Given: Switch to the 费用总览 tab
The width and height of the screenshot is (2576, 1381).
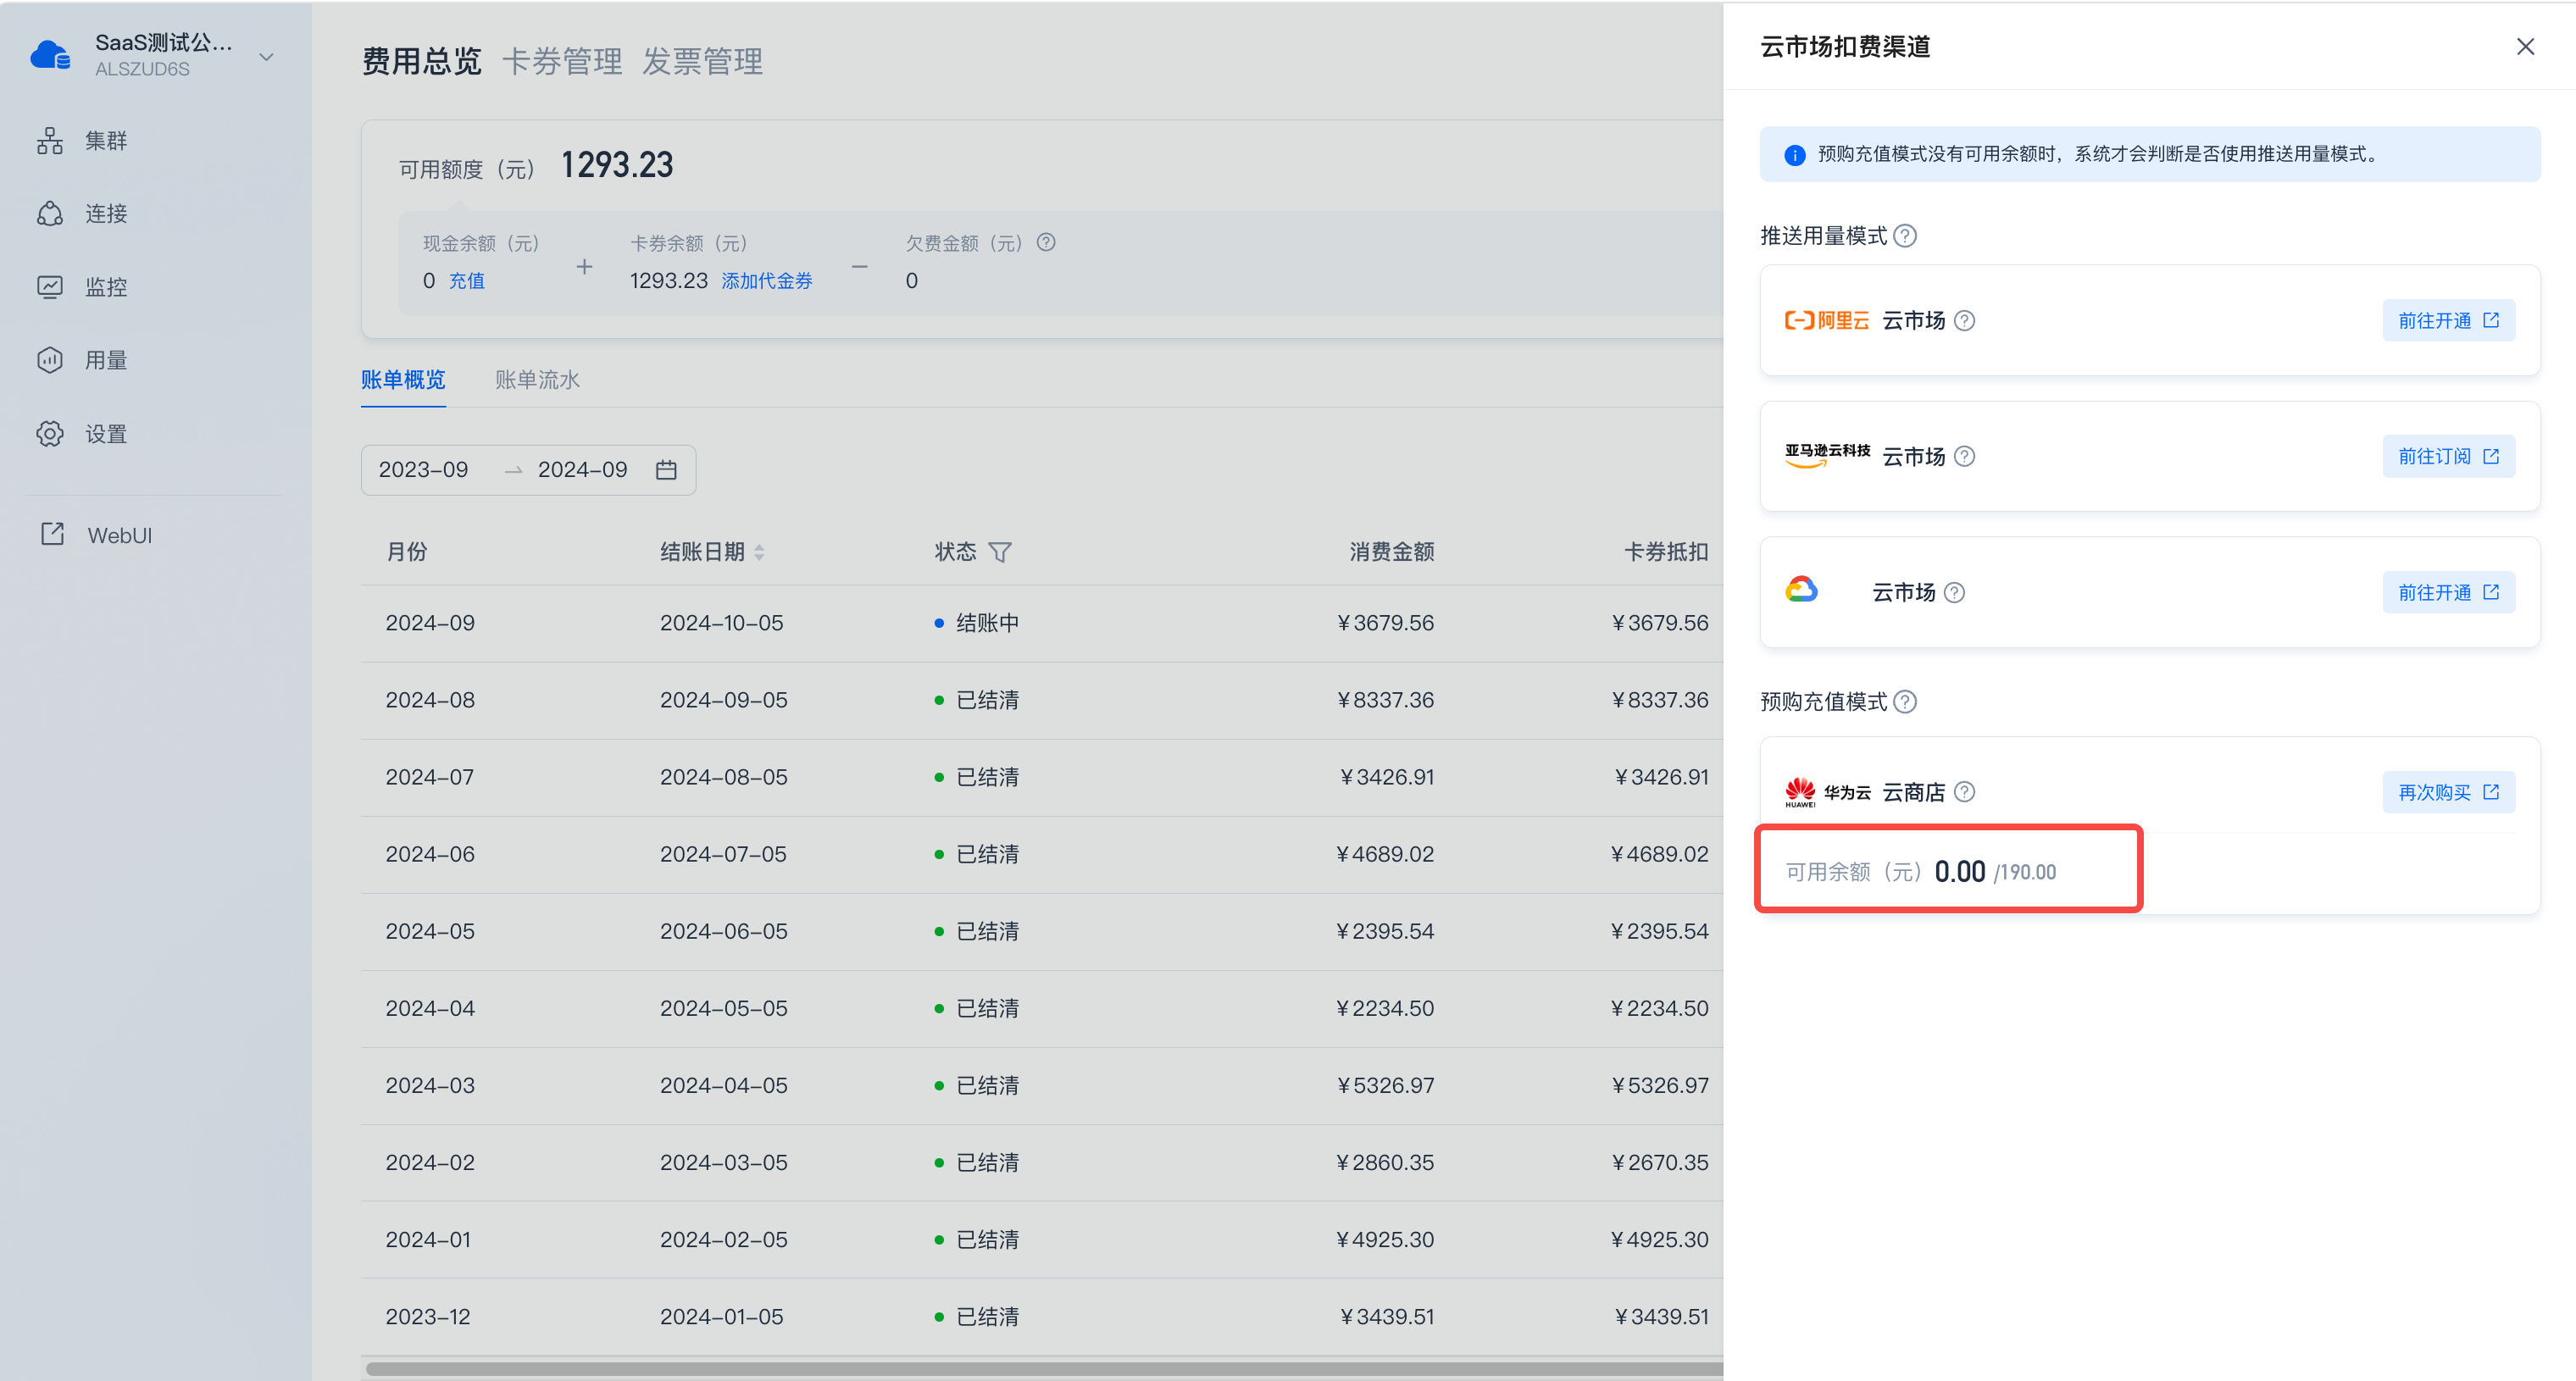Looking at the screenshot, I should pyautogui.click(x=422, y=61).
